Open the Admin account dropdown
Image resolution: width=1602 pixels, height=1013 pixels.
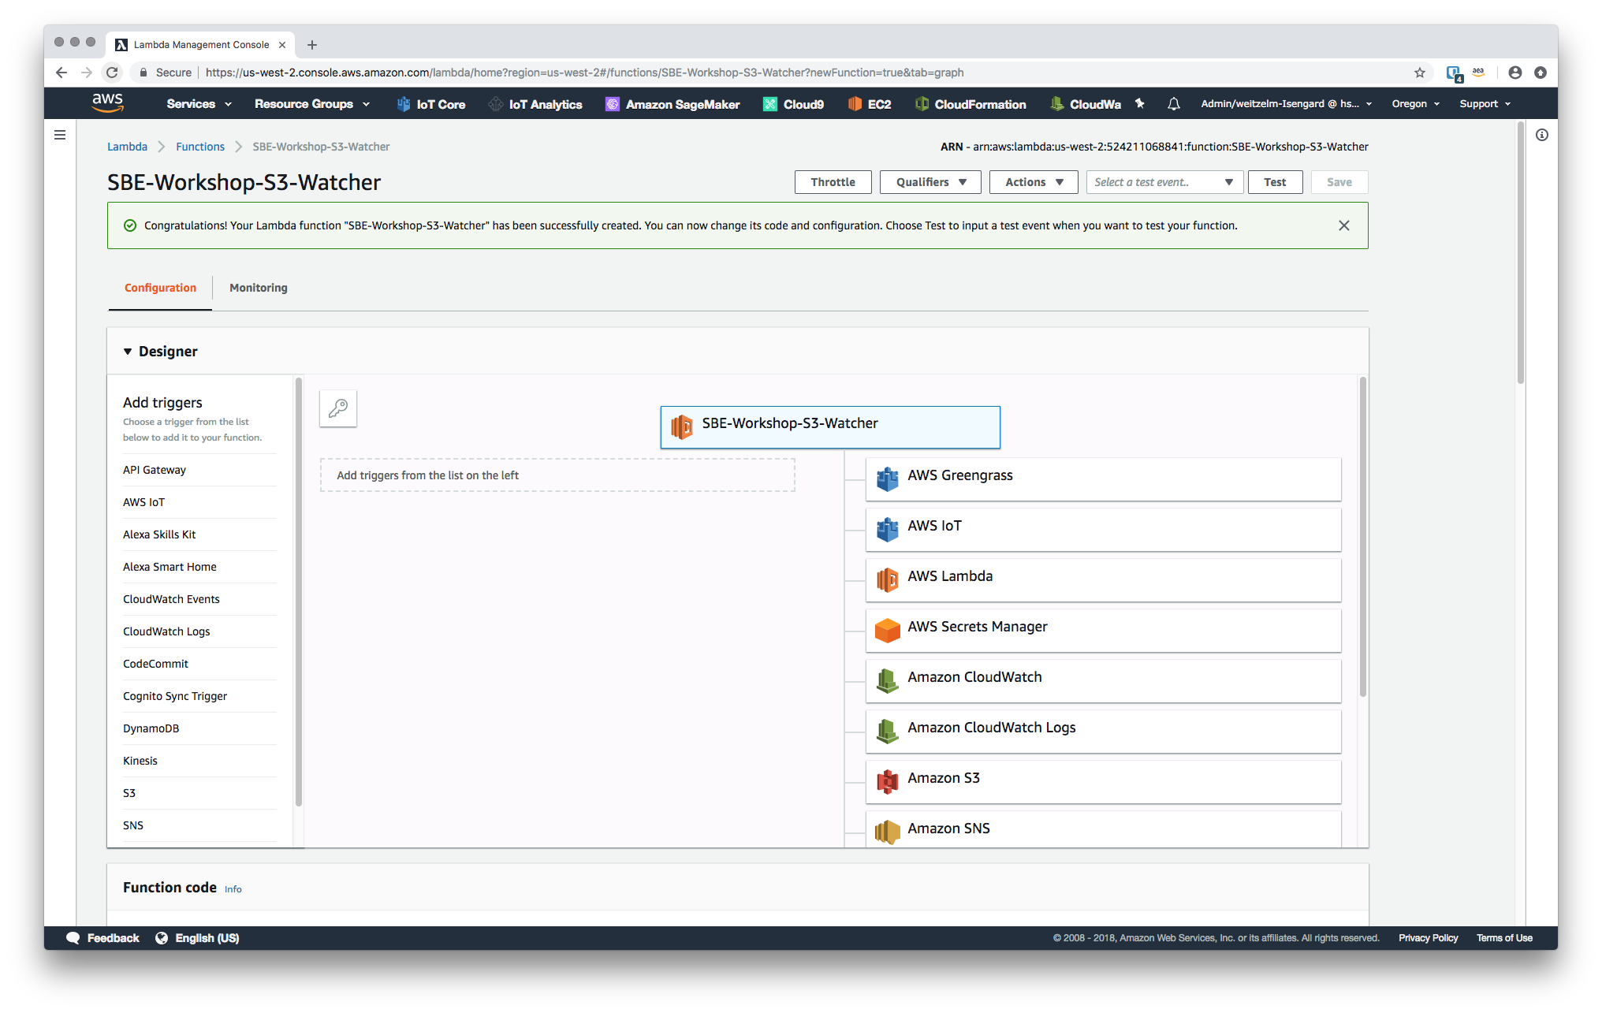click(1286, 104)
